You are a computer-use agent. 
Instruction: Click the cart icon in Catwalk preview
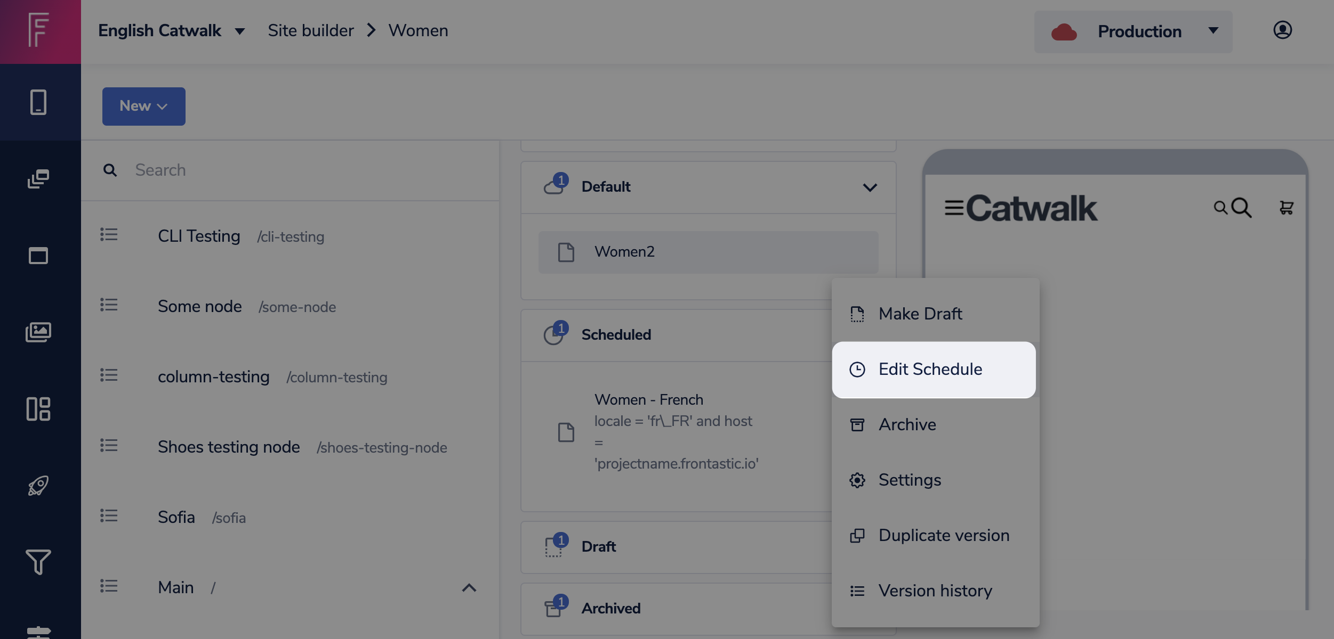pyautogui.click(x=1286, y=208)
